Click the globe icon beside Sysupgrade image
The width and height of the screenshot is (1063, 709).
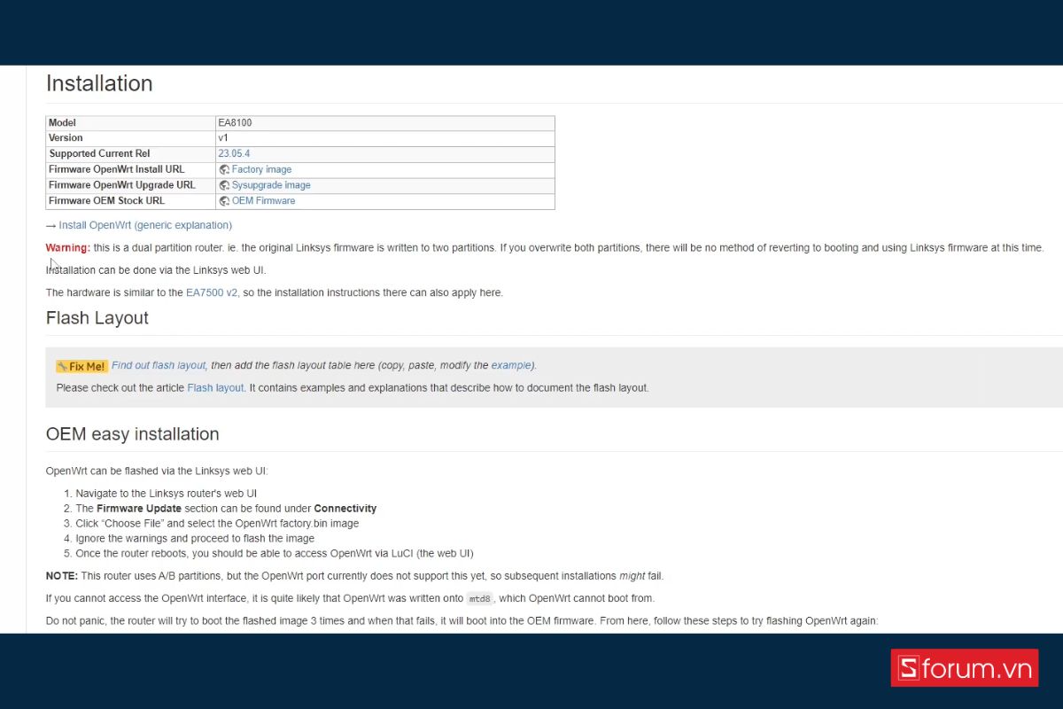click(224, 185)
